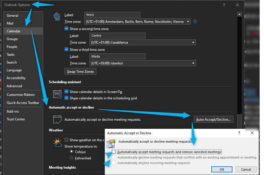Open the Advanced options category

pos(23,86)
